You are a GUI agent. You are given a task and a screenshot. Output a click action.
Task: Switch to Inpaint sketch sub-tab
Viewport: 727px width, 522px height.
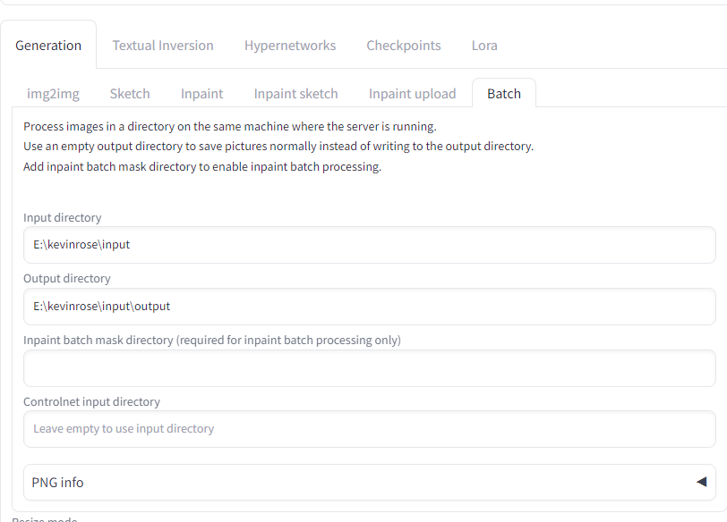[295, 94]
